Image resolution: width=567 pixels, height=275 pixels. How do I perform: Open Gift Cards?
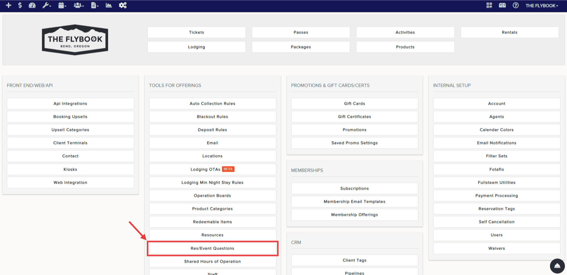[x=355, y=104]
